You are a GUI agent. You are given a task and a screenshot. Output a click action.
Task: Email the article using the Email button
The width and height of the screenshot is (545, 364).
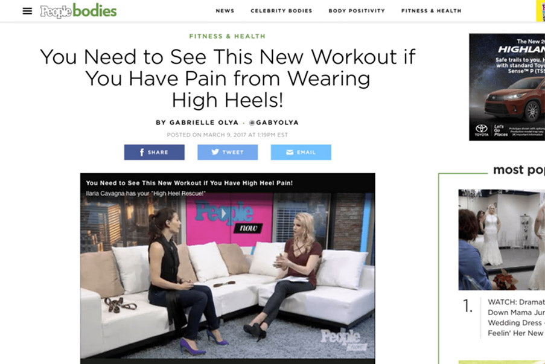click(x=301, y=152)
